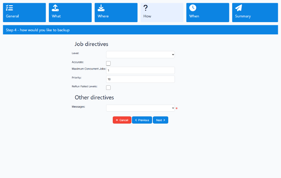Focus the Maximum Concurrent Jobs field
281x178 pixels.
[x=140, y=70]
